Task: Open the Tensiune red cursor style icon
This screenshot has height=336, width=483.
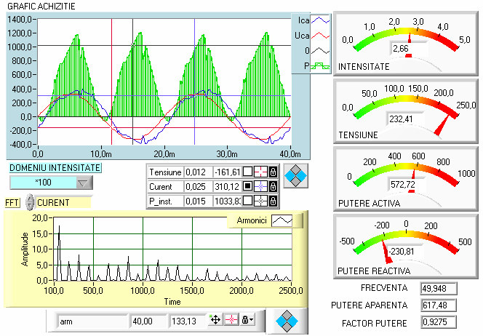Action: pyautogui.click(x=260, y=172)
